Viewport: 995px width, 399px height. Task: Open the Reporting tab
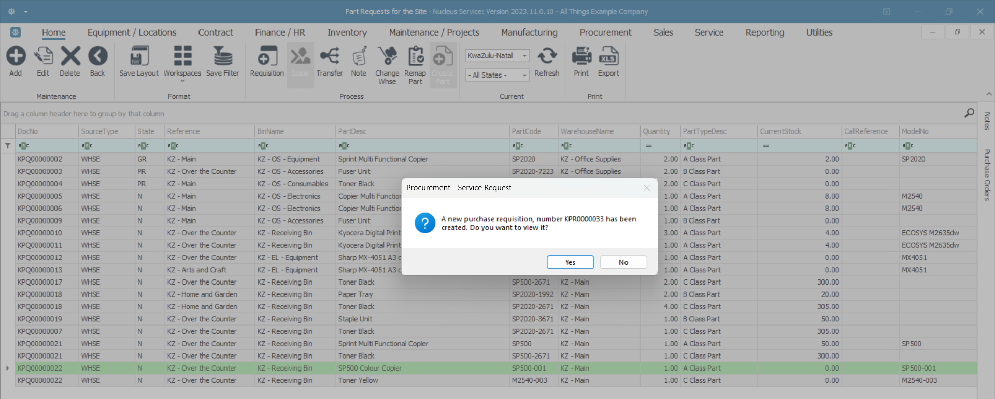tap(765, 33)
